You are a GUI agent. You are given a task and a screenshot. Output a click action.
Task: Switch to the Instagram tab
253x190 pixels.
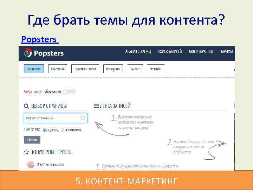tap(113, 69)
